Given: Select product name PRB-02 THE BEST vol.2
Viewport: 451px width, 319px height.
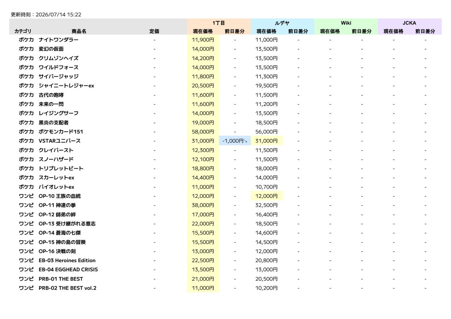Looking at the screenshot, I should point(68,288).
